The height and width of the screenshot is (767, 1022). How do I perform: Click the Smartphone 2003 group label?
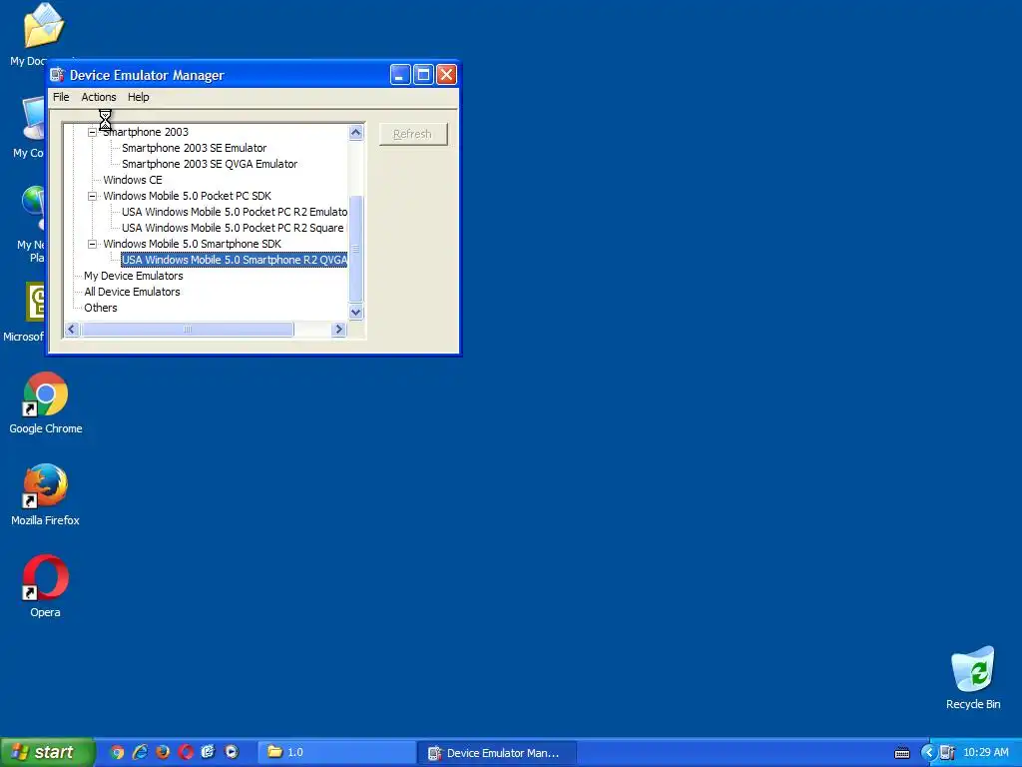point(146,132)
